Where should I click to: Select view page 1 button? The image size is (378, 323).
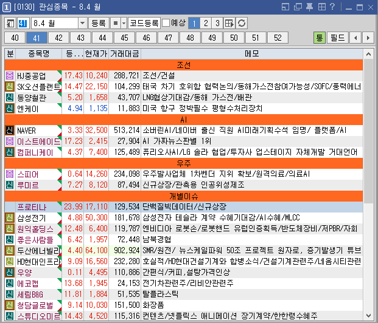click(x=194, y=23)
